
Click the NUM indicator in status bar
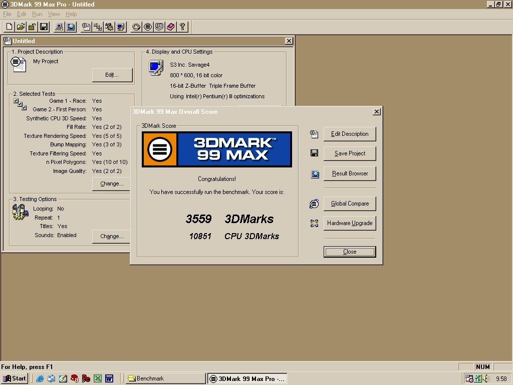483,366
